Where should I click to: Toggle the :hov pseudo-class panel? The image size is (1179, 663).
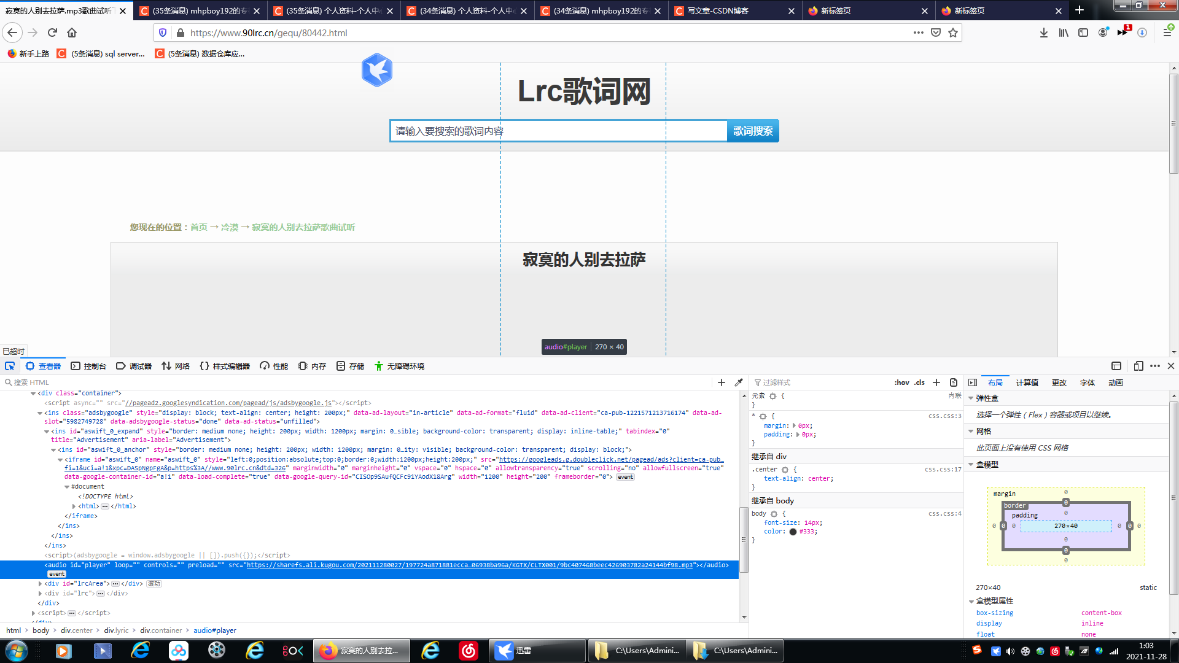(901, 382)
